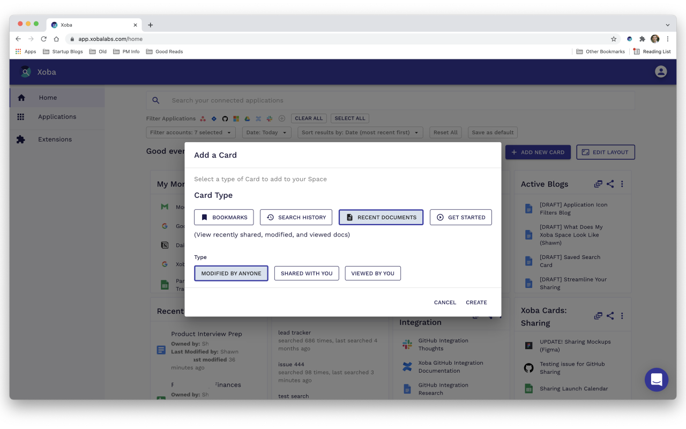Select the Bookmarks card type
This screenshot has width=686, height=429.
[223, 217]
